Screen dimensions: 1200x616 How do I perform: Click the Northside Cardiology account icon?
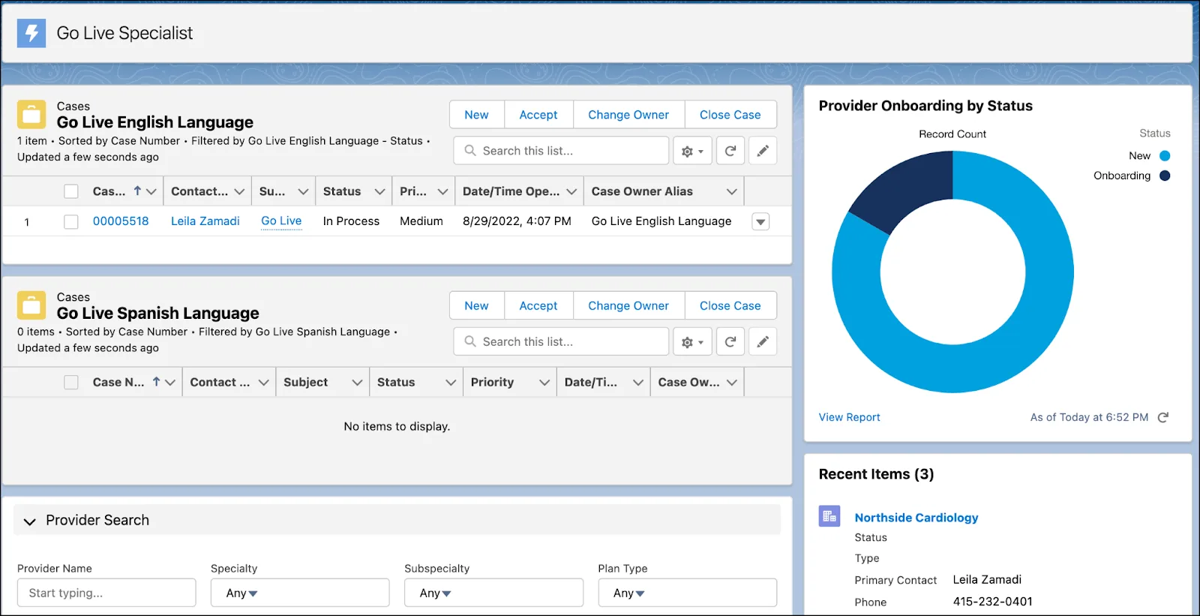pos(829,516)
